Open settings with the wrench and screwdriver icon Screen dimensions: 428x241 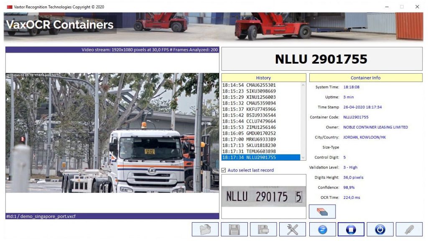[293, 229]
